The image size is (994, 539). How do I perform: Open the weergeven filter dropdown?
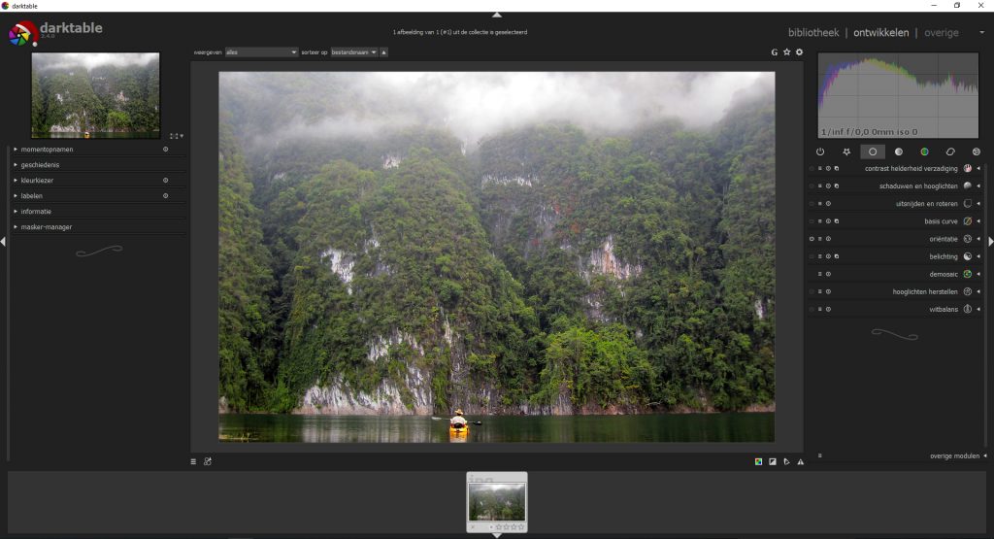[x=261, y=52]
